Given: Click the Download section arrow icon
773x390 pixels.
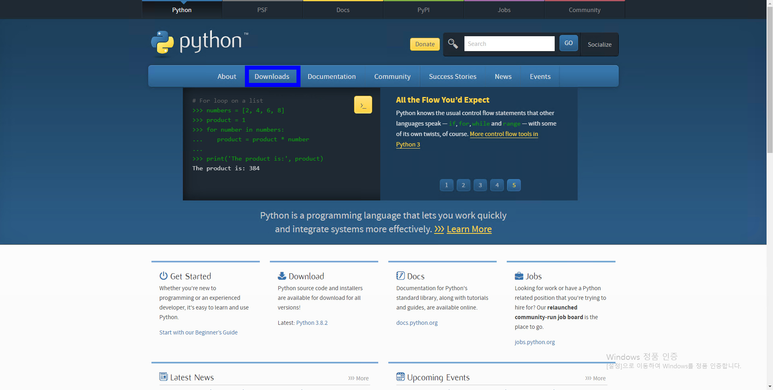Looking at the screenshot, I should pyautogui.click(x=282, y=276).
